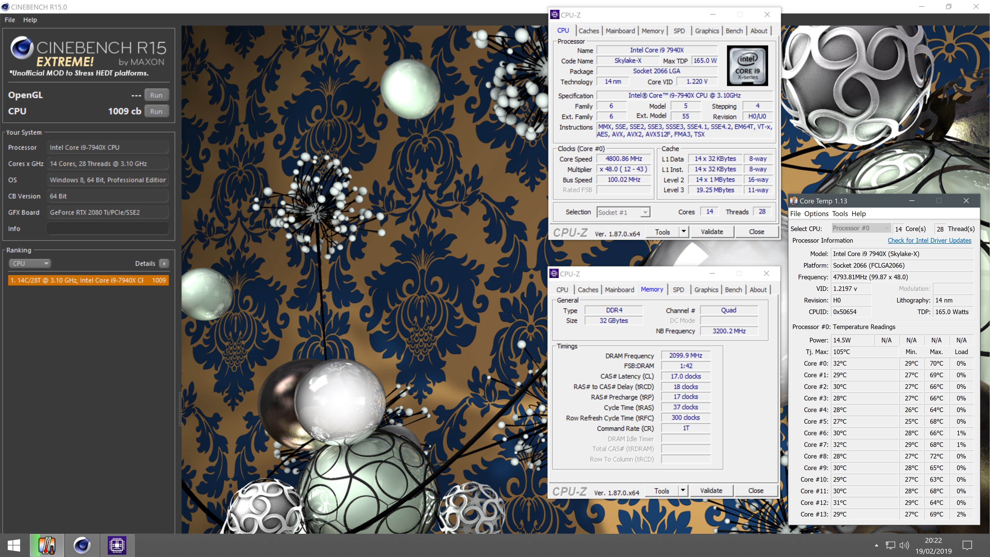Open the Select CPU Processor #0 dropdown

tap(861, 228)
